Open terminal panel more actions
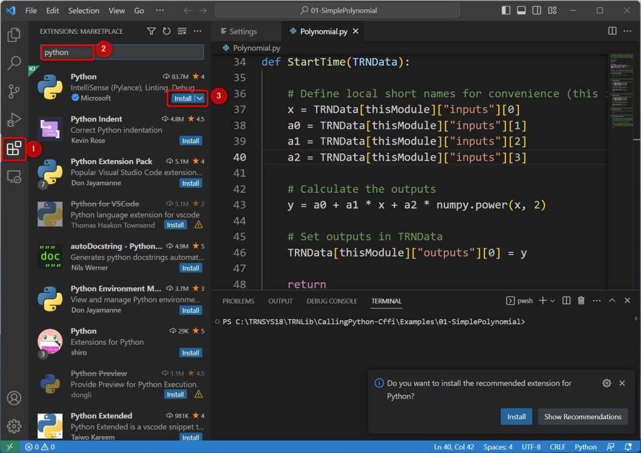This screenshot has height=453, width=641. 597,300
